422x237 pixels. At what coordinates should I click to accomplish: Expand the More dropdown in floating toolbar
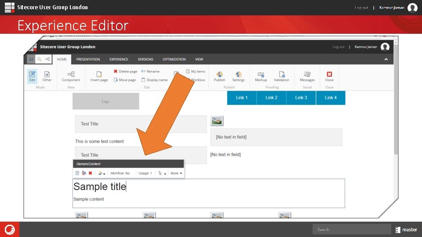(x=176, y=173)
